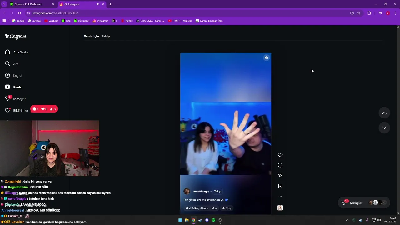Screen dimensions: 400x225
Task: Open the apps grid in bookmarks bar
Action: point(4,21)
